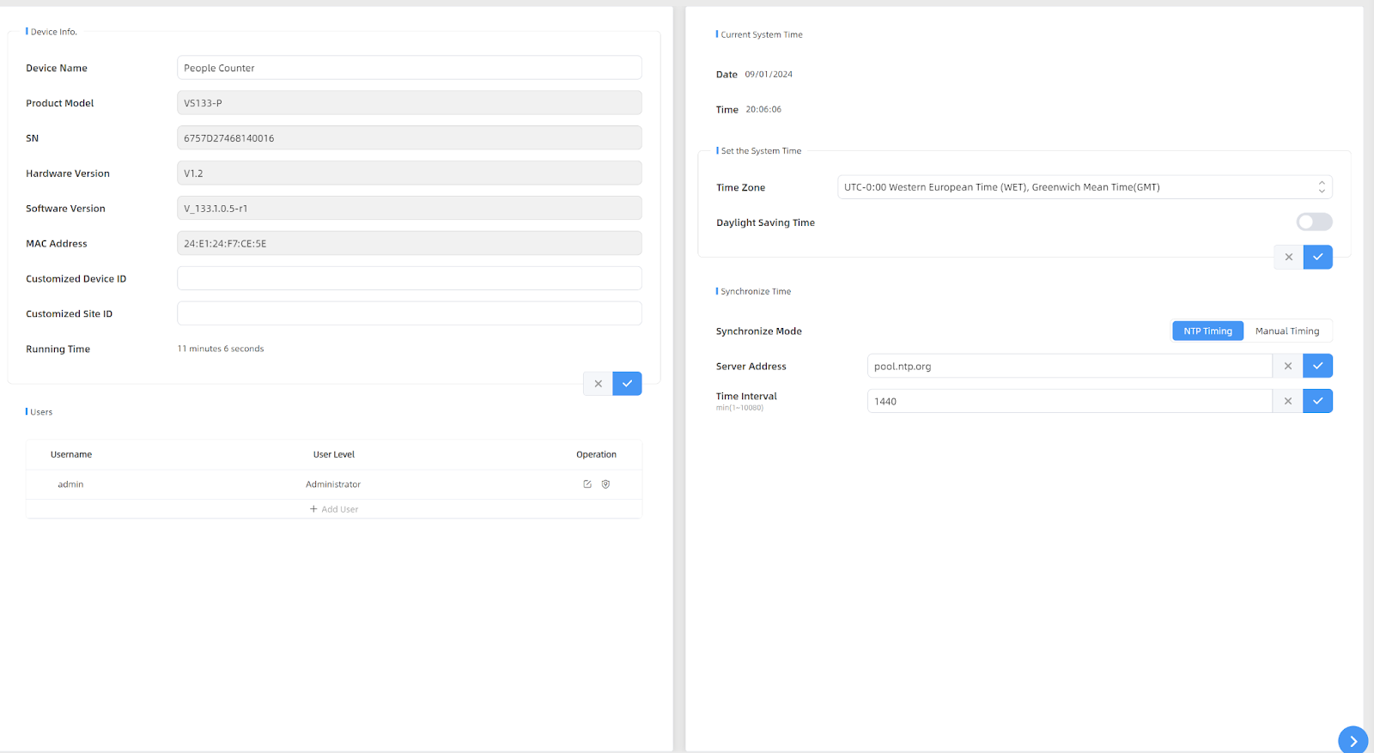1374x753 pixels.
Task: Click Add User link
Action: [x=334, y=509]
